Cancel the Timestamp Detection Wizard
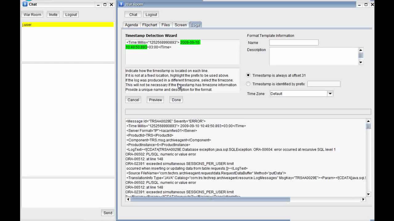The image size is (394, 221). tap(133, 100)
